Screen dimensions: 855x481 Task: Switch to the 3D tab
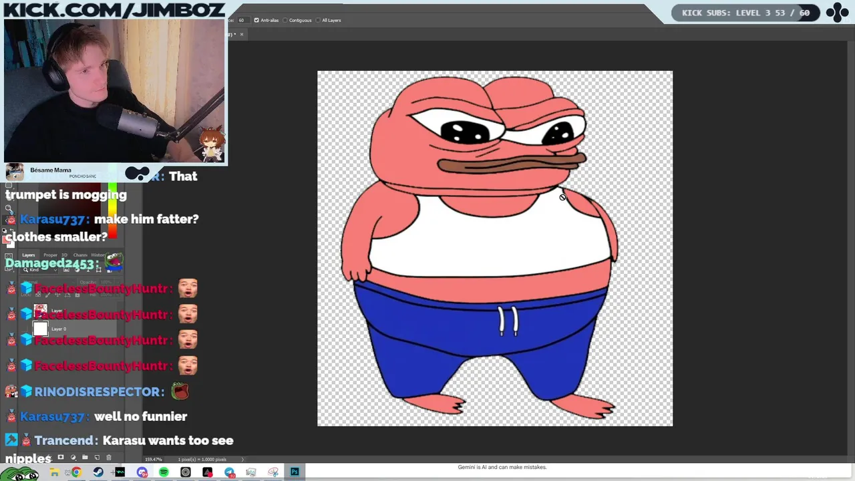point(65,255)
